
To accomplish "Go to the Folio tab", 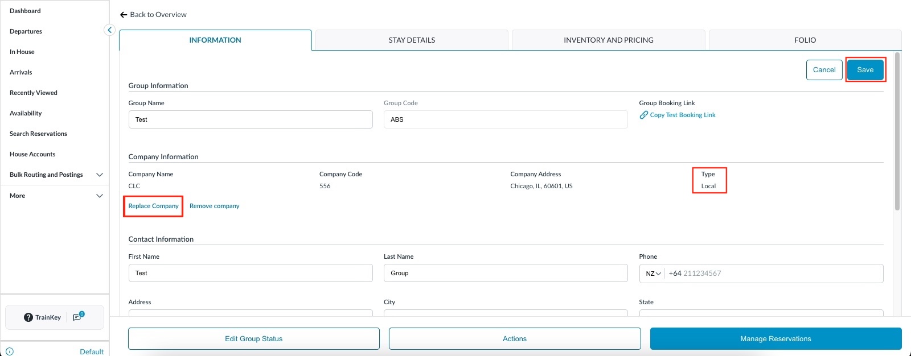I will [x=805, y=40].
